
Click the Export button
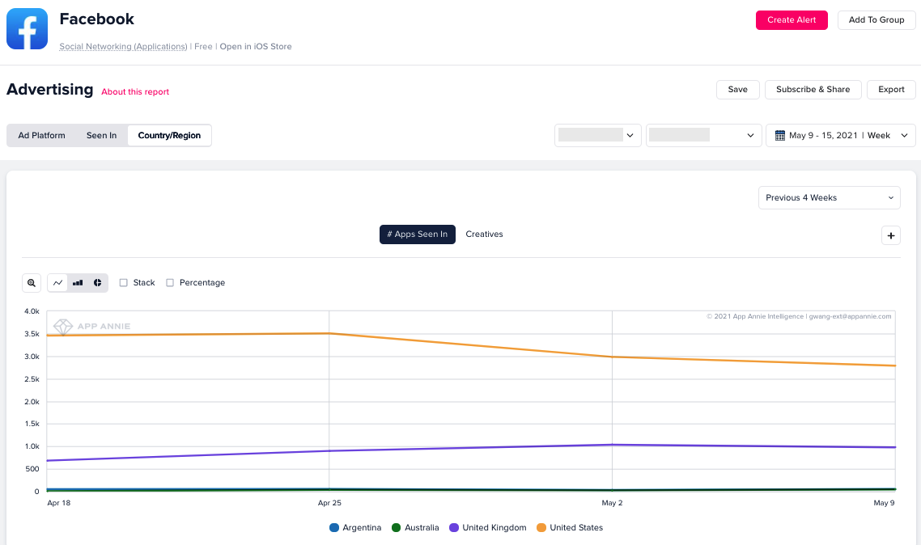891,90
